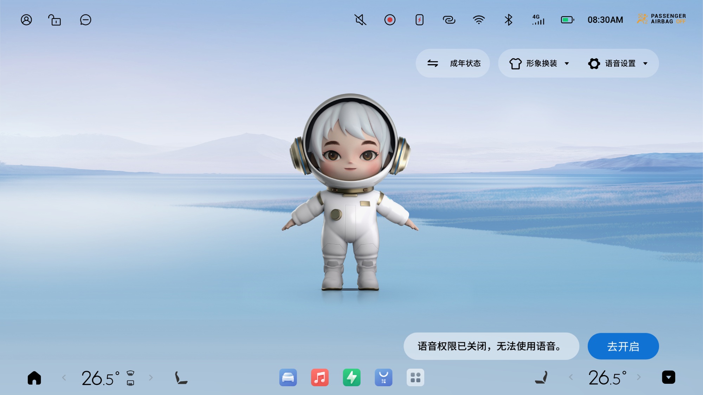Open the message bubble icon
This screenshot has width=703, height=395.
[85, 20]
